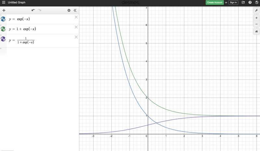This screenshot has width=260, height=151.
Task: Toggle visibility of the sigmoid fraction curve
Action: click(3, 39)
